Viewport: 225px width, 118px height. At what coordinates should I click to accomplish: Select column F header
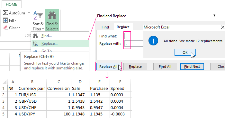[120, 82]
